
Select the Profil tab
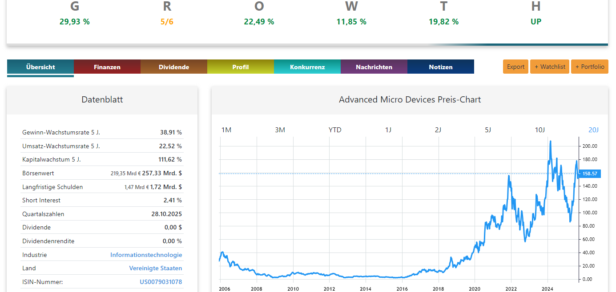point(241,67)
